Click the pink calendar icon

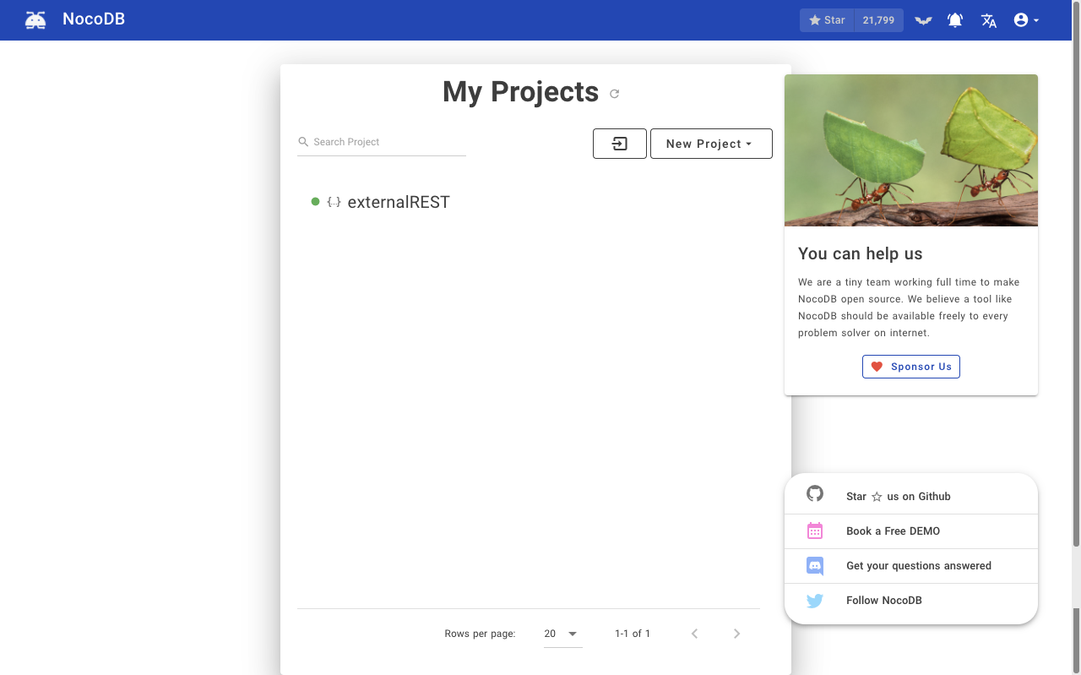click(x=815, y=531)
